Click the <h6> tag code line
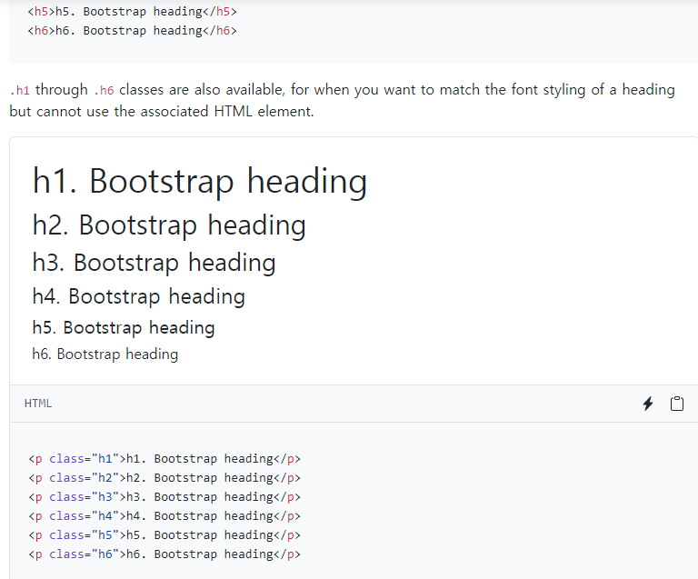 coord(132,31)
